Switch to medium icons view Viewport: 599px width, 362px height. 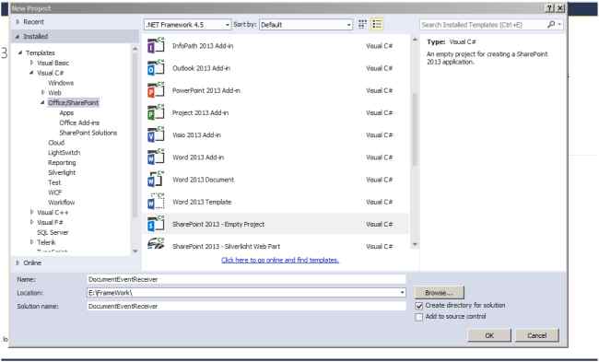click(362, 25)
